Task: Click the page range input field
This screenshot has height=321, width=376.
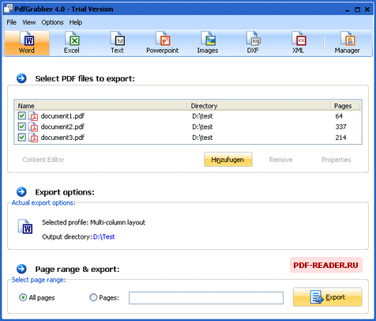Action: click(206, 298)
